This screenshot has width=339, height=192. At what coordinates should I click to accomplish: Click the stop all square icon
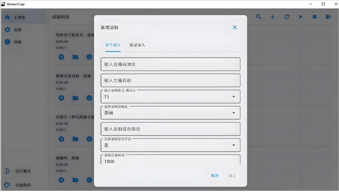(x=315, y=17)
